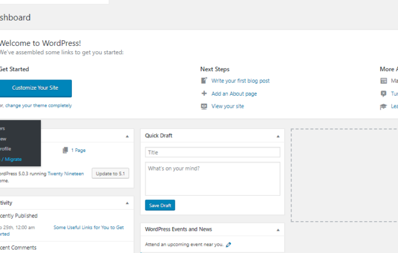Collapse the WordPress Events and News panel

point(278,230)
